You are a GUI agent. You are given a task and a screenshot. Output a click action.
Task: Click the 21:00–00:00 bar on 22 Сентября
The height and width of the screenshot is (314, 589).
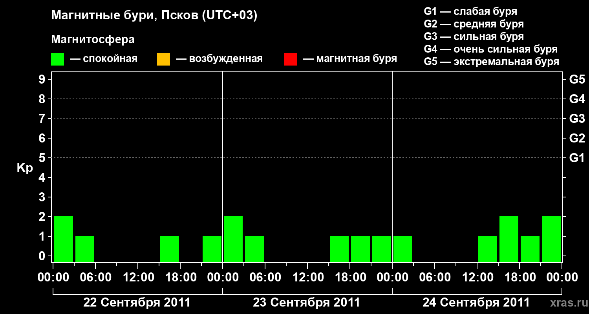[212, 249]
